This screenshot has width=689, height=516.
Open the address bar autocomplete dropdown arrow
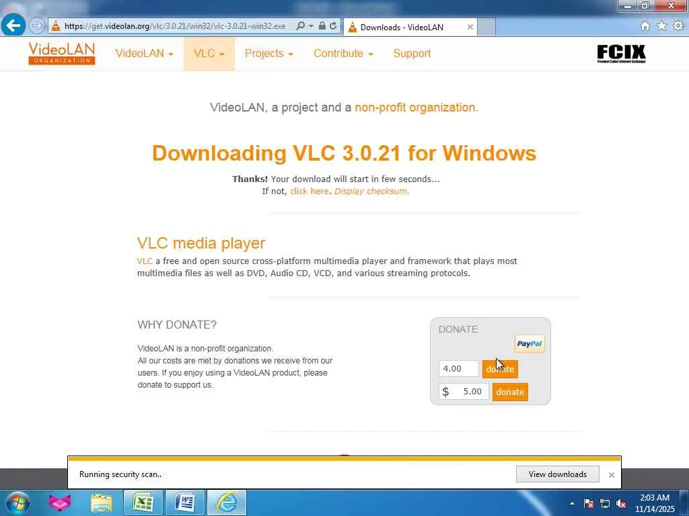311,26
